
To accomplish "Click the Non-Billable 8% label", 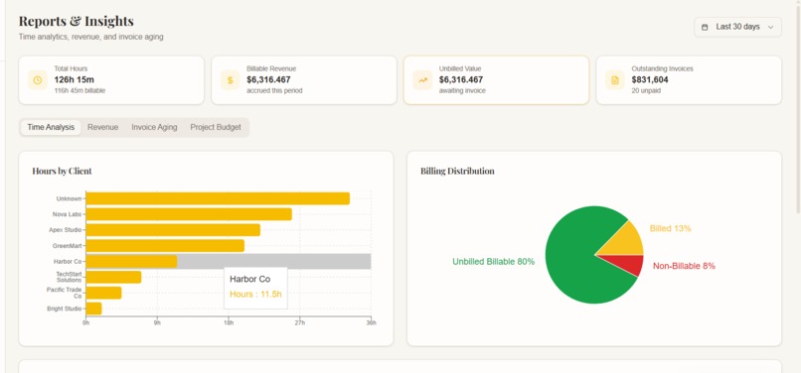I will coord(684,266).
